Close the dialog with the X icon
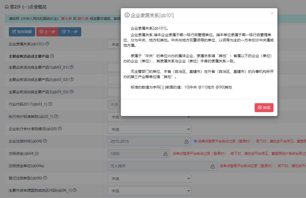This screenshot has height=198, width=306. (x=272, y=13)
